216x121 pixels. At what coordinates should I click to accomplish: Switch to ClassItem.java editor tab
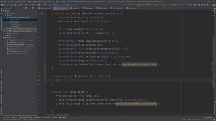102,8
